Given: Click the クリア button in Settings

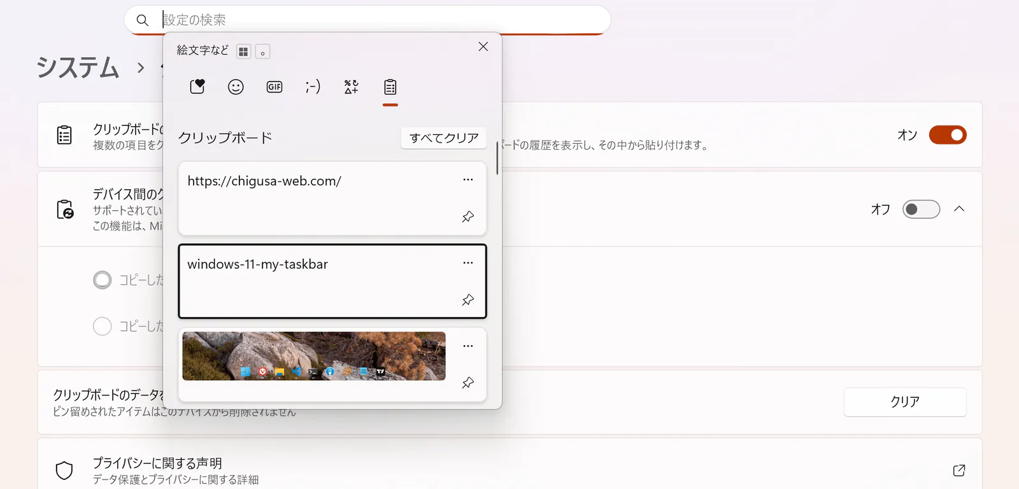Looking at the screenshot, I should click(905, 402).
